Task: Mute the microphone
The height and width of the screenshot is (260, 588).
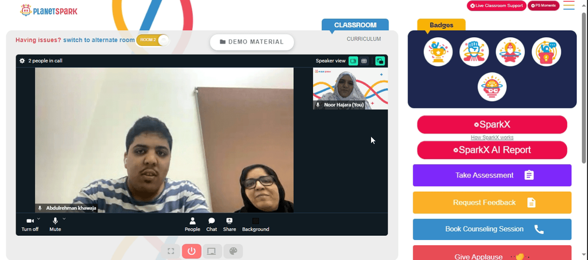Action: click(x=55, y=224)
